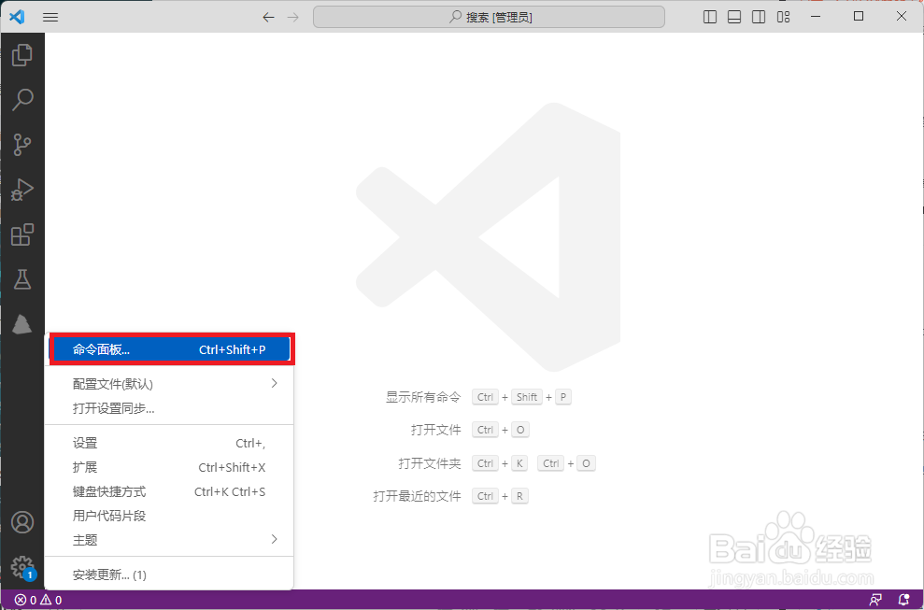This screenshot has width=924, height=610.
Task: Click the errors and warnings status indicator
Action: pyautogui.click(x=38, y=600)
